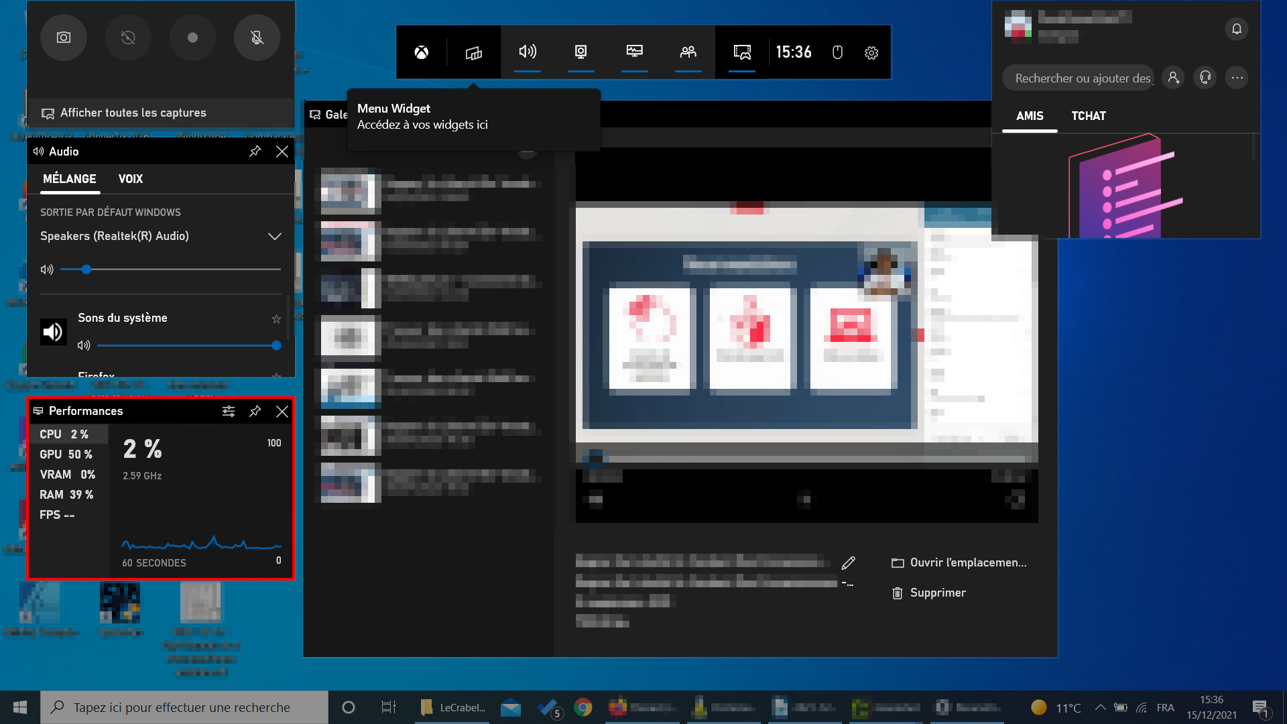Open the clock showing 15:36 15/12/2021
This screenshot has height=724, width=1287.
pos(1211,707)
